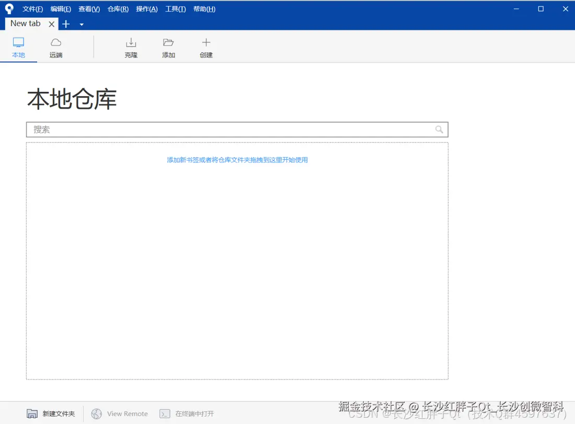
Task: Use the 添加 (Add) repository folder icon
Action: 168,47
